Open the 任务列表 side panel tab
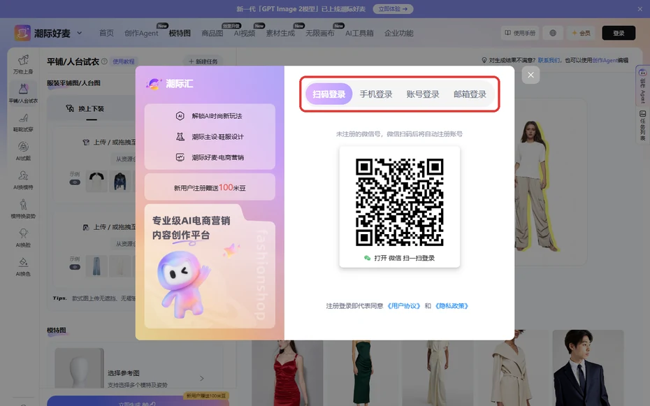The width and height of the screenshot is (650, 406). [x=642, y=126]
